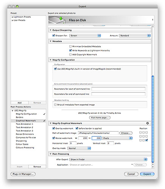Expand the Lightroom Presets folder
This screenshot has width=165, height=189.
click(x=12, y=17)
